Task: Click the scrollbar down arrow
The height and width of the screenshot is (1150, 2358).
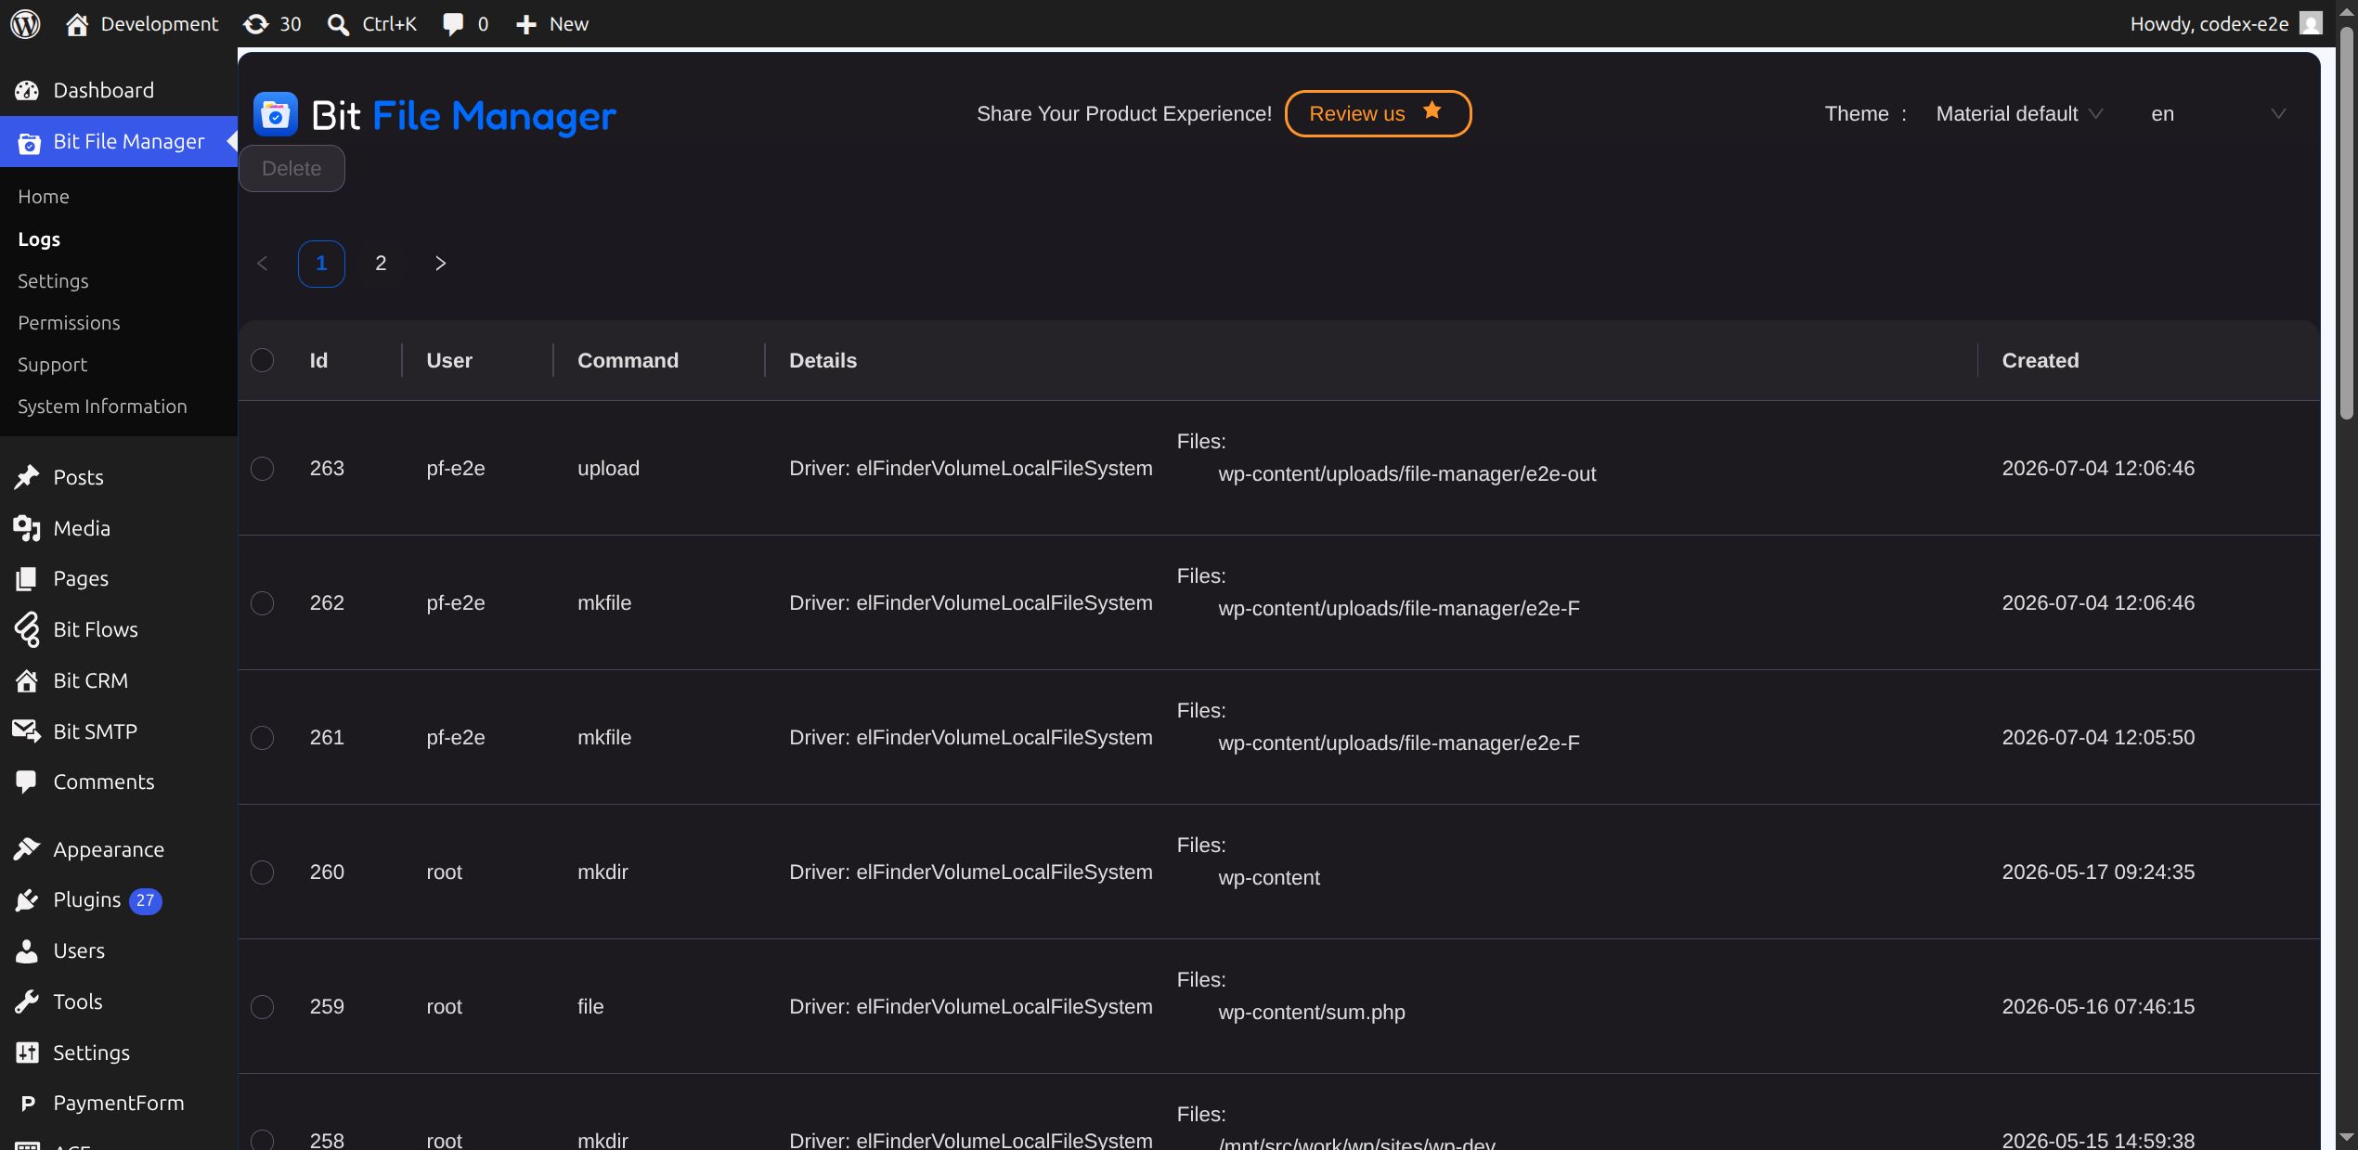Action: click(2347, 1137)
